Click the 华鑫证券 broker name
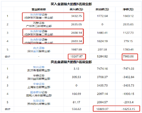This screenshot has width=142, height=113. [x=39, y=76]
